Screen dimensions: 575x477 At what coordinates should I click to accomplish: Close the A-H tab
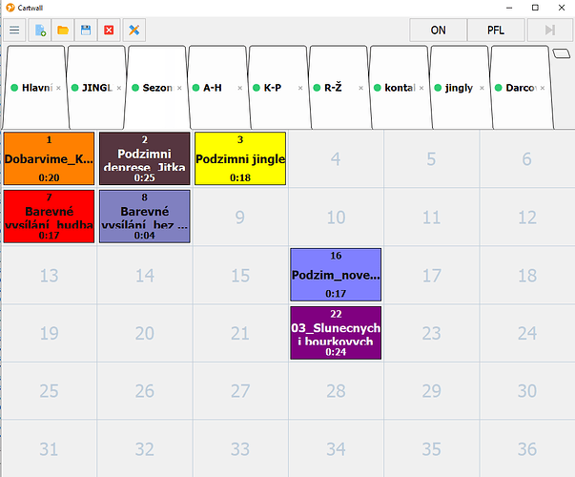pos(240,88)
